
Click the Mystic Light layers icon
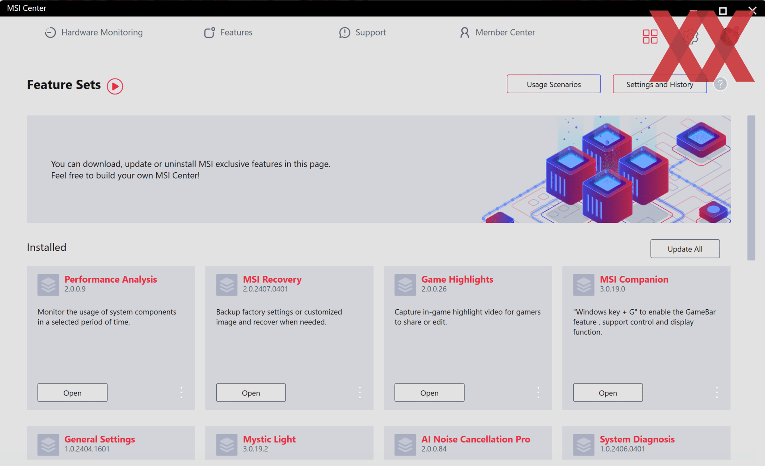click(x=227, y=444)
